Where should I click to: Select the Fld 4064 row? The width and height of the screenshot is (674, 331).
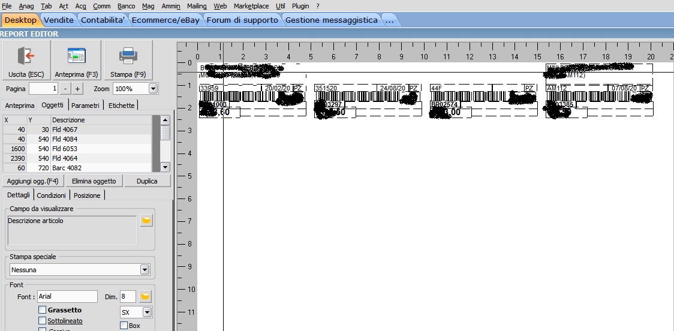click(77, 158)
